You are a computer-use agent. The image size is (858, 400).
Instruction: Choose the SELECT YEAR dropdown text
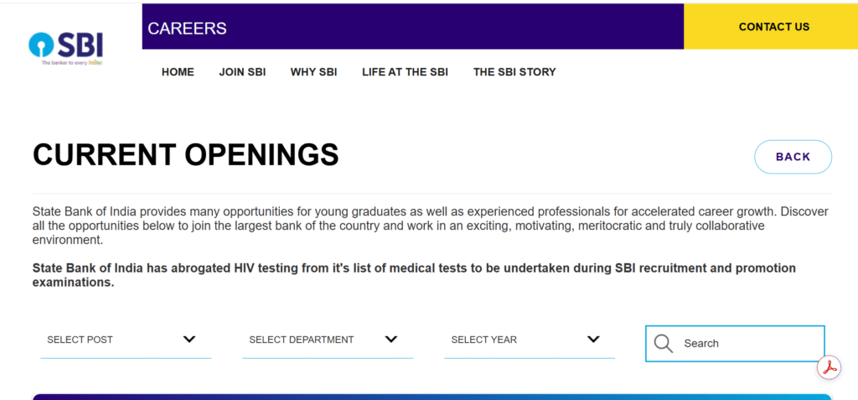(x=484, y=340)
